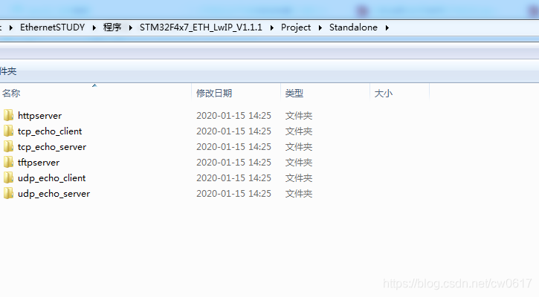This screenshot has width=539, height=297.
Task: Expand the arrow after EthernetSTUDY breadcrumb
Action: coord(94,27)
